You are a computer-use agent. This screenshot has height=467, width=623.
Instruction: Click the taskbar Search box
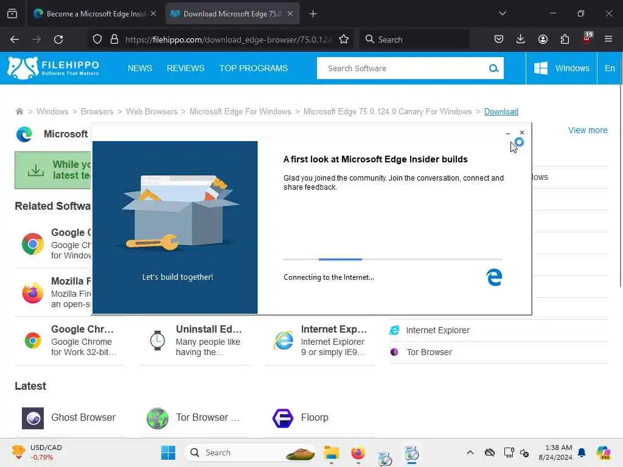[250, 452]
